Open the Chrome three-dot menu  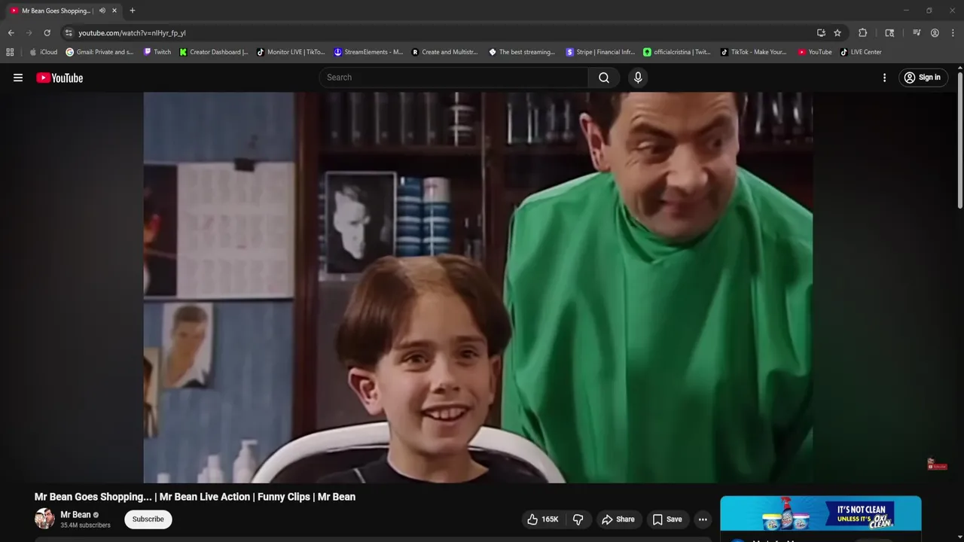click(953, 33)
